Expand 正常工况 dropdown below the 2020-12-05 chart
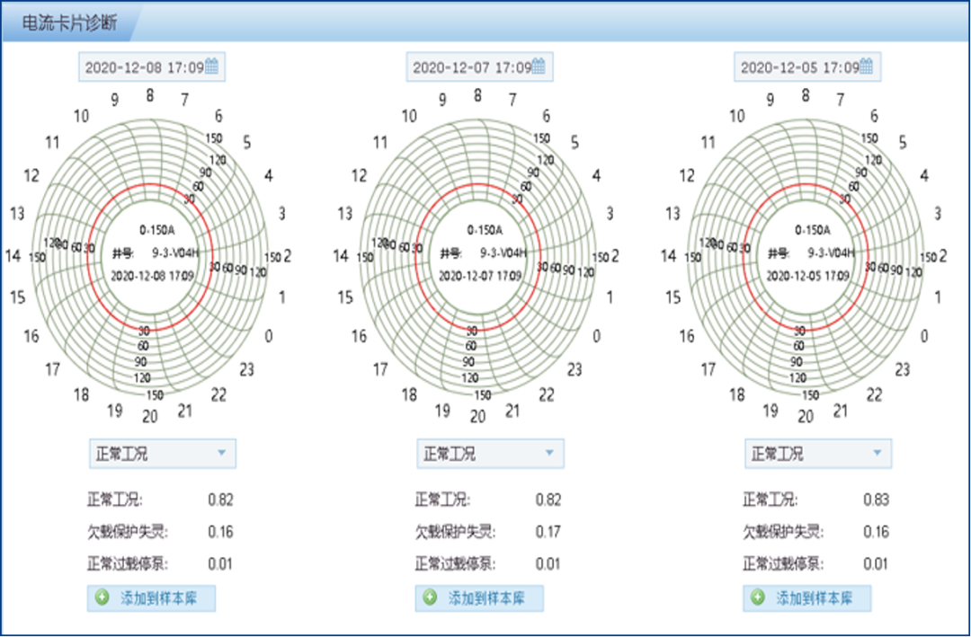This screenshot has height=637, width=971. [x=877, y=454]
